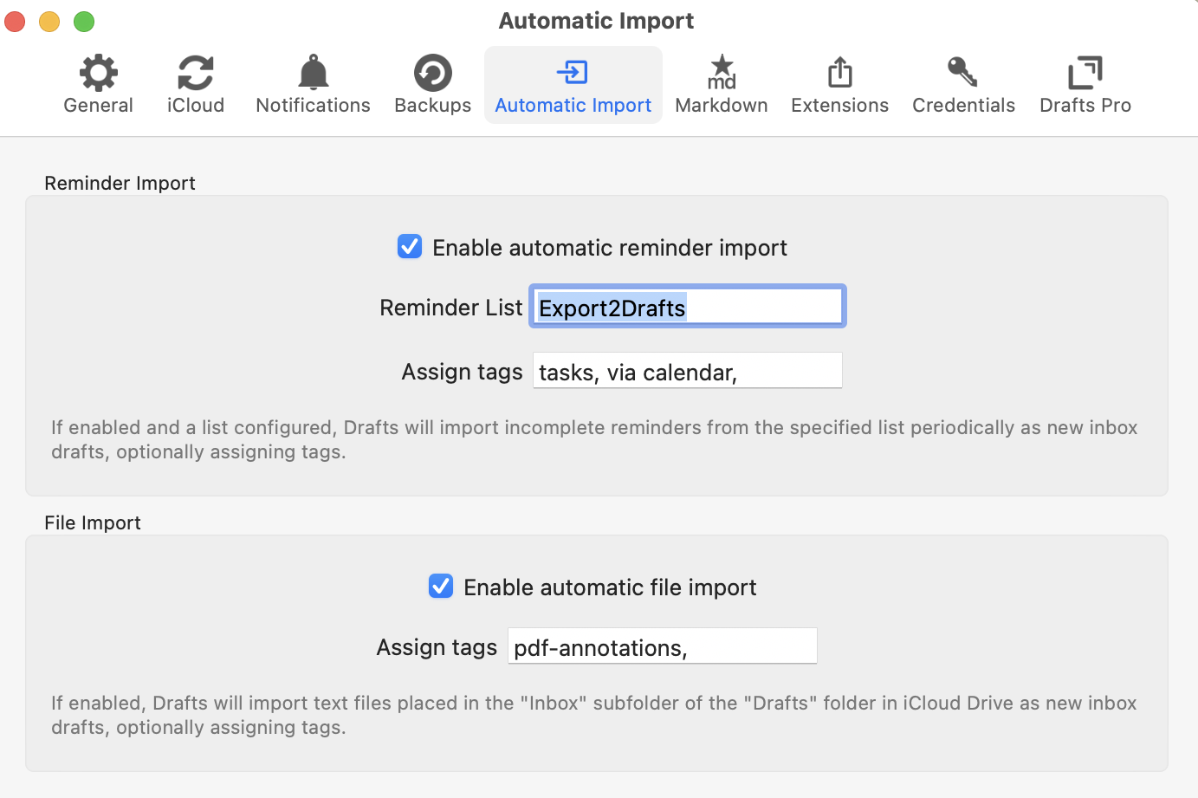1198x798 pixels.
Task: Open the Drafts Pro icon
Action: 1085,73
